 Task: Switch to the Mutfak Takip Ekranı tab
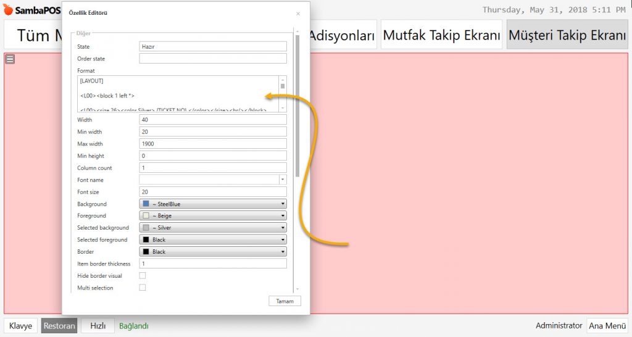(x=441, y=35)
